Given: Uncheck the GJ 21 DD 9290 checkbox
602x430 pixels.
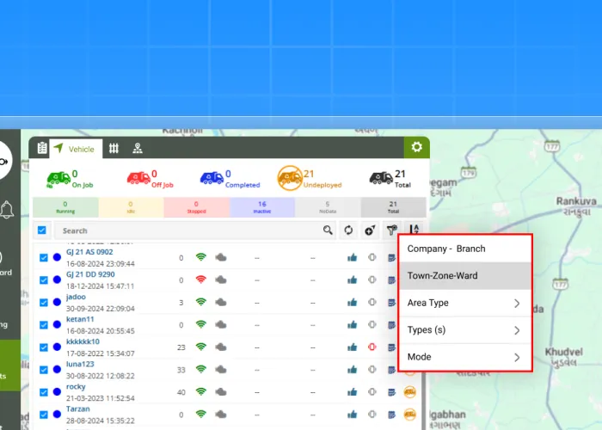Looking at the screenshot, I should pos(44,279).
